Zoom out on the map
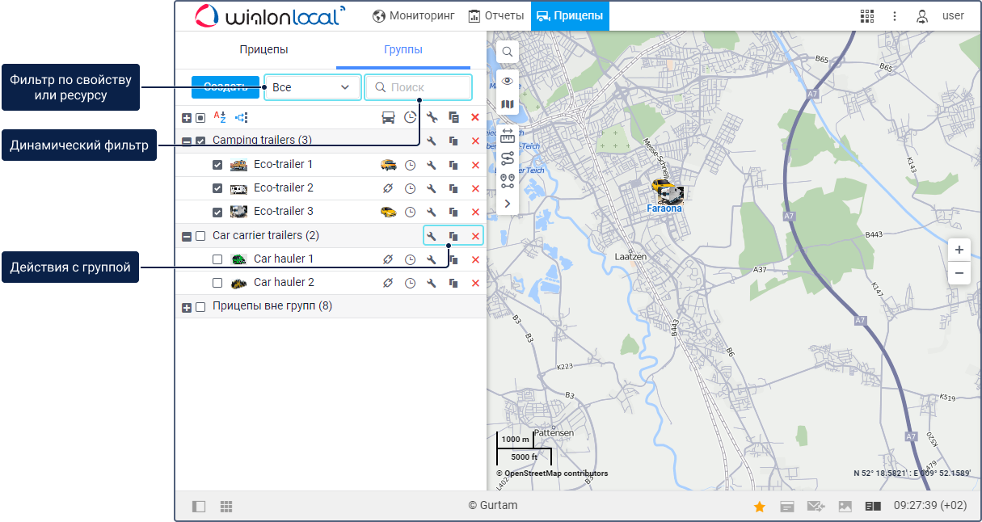The image size is (982, 522). pyautogui.click(x=959, y=273)
